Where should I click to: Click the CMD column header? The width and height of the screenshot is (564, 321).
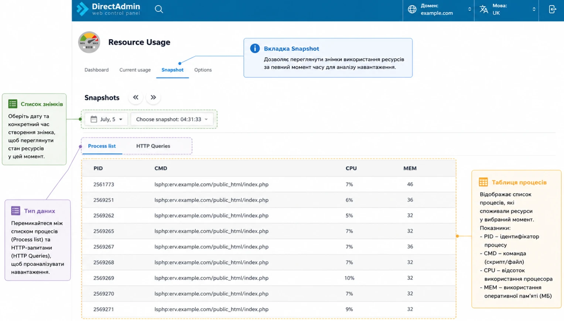click(x=161, y=168)
